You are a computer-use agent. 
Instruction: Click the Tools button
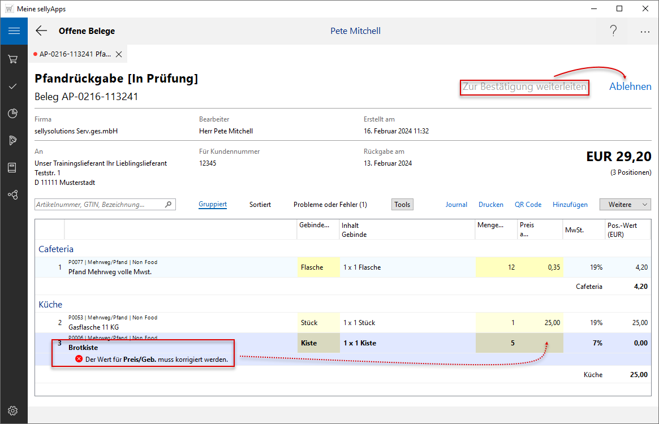pyautogui.click(x=402, y=205)
